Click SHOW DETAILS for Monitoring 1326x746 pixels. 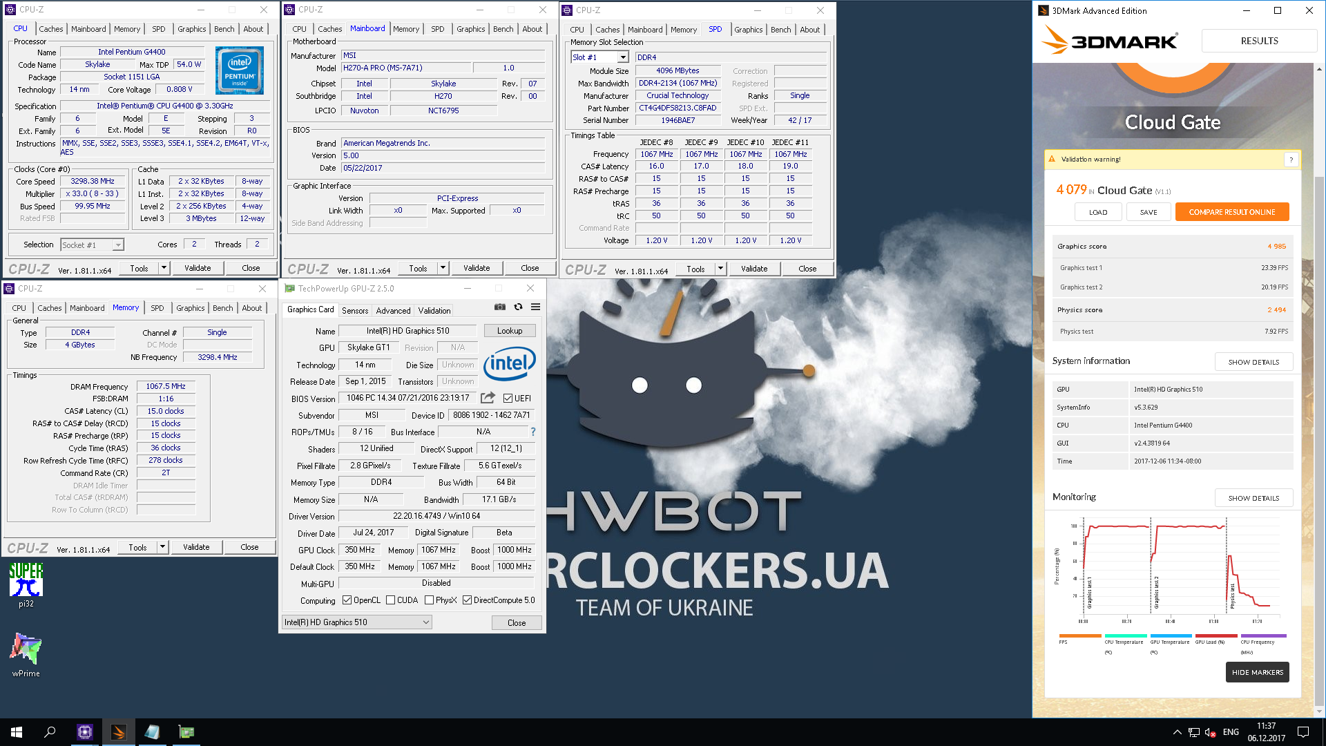1253,498
